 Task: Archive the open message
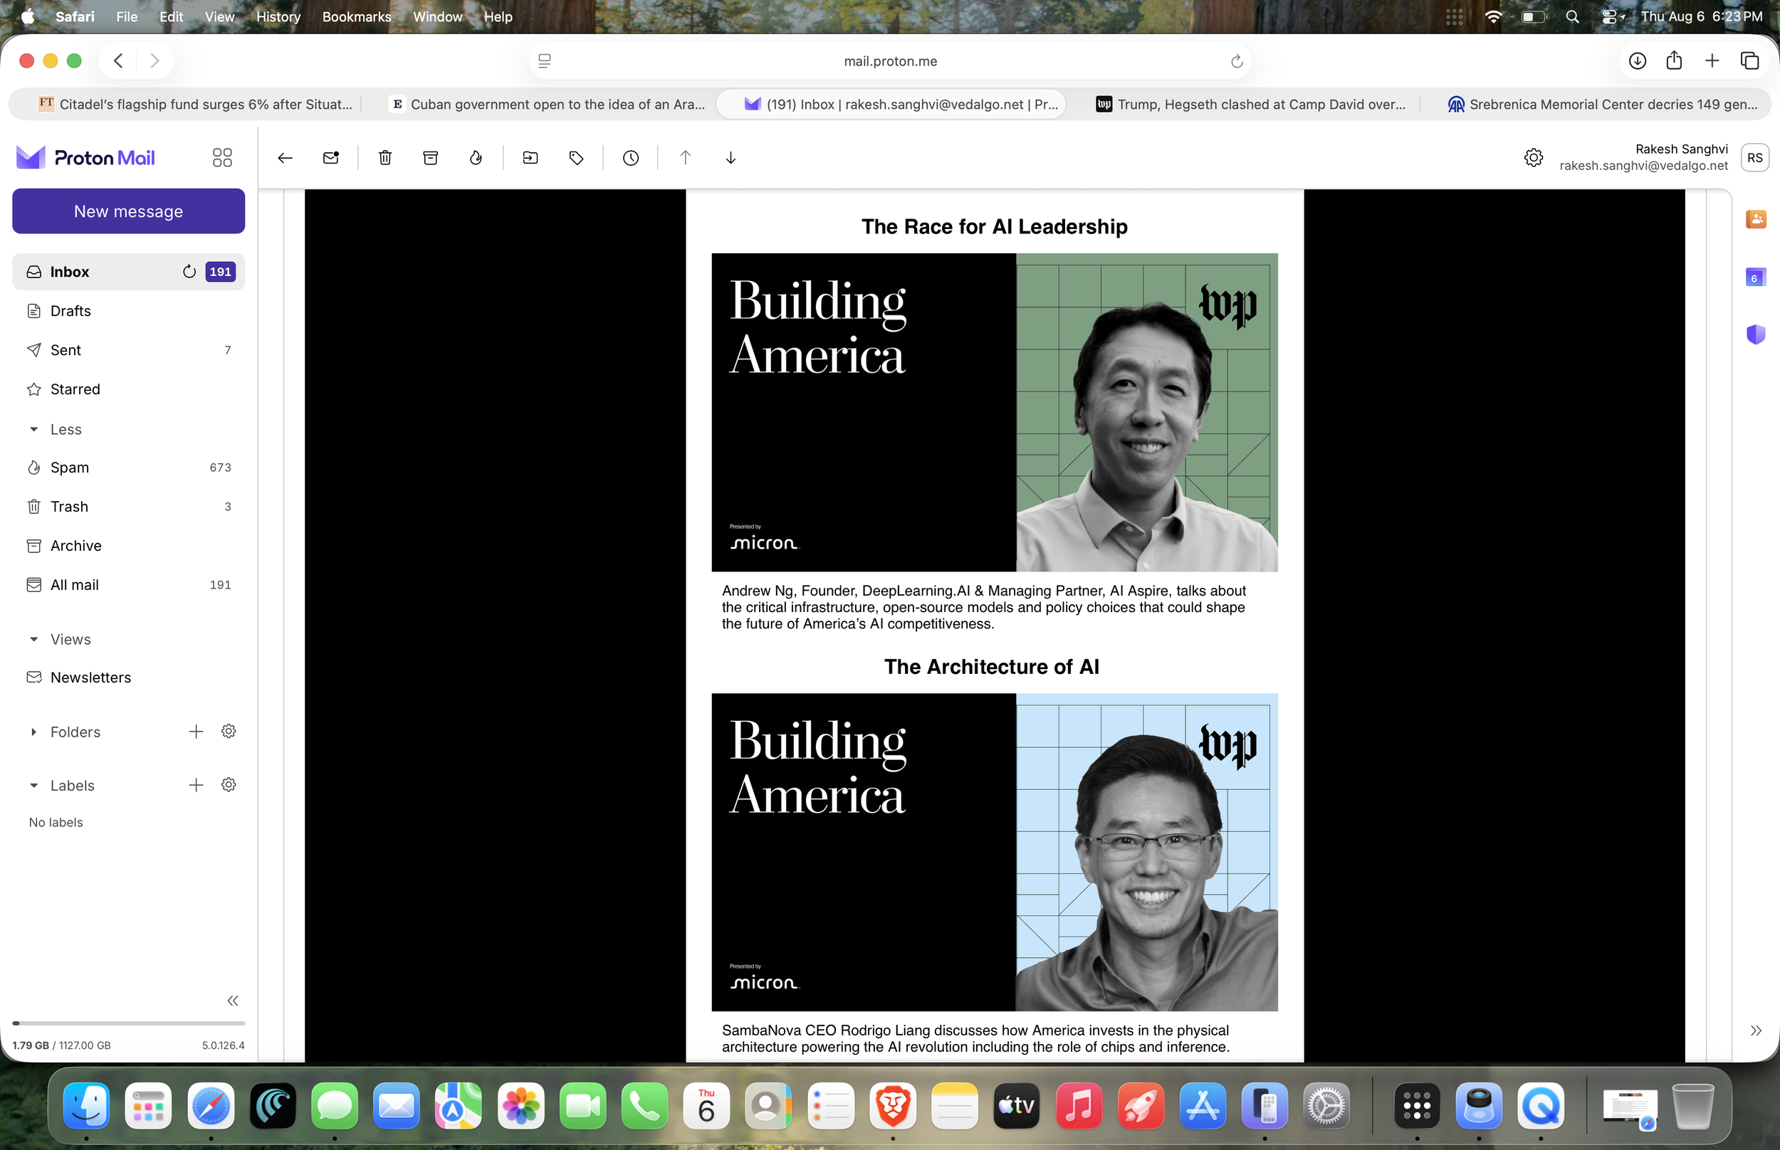click(x=430, y=157)
